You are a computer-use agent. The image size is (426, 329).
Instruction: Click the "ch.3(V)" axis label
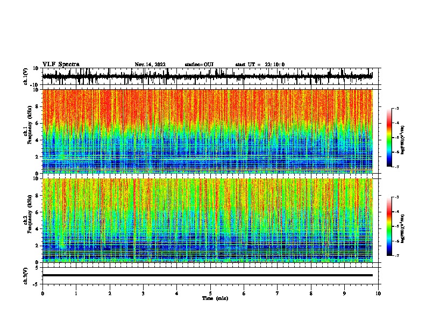click(26, 276)
